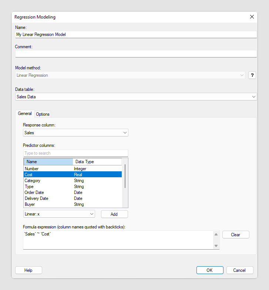This screenshot has height=290, width=269.
Task: Select the Type predictor row
Action: click(x=73, y=187)
